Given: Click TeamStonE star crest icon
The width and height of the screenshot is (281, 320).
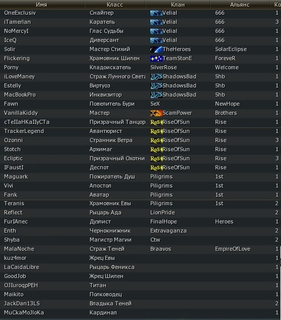Looking at the screenshot, I should 156,59.
